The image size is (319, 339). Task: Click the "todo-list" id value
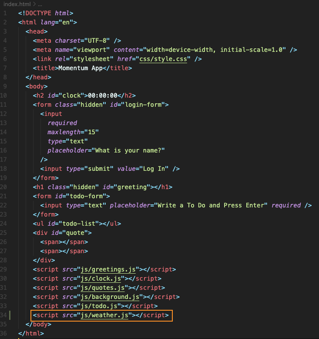79,224
